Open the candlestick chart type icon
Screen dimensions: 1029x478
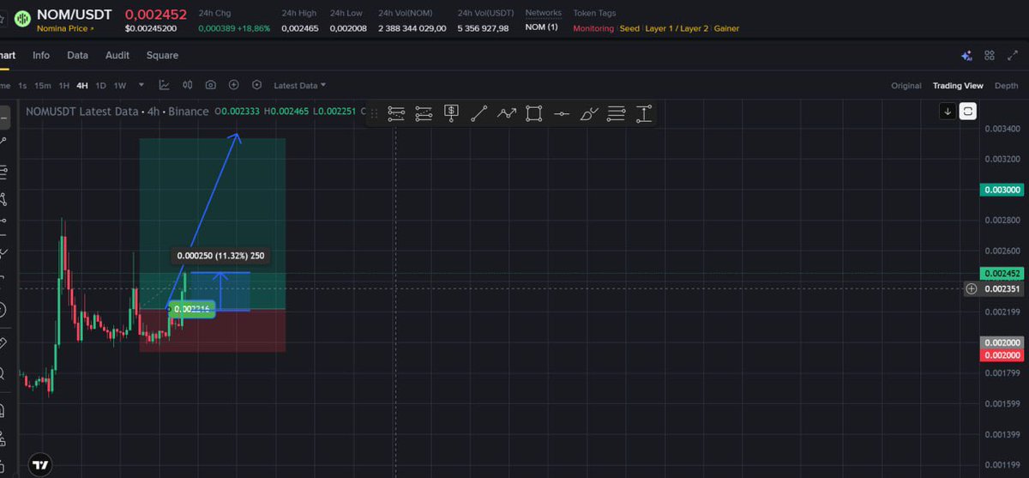[187, 85]
